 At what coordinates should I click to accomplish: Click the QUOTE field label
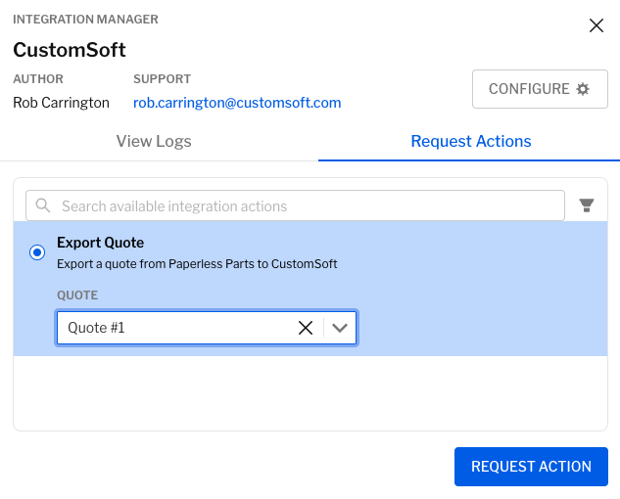[77, 295]
